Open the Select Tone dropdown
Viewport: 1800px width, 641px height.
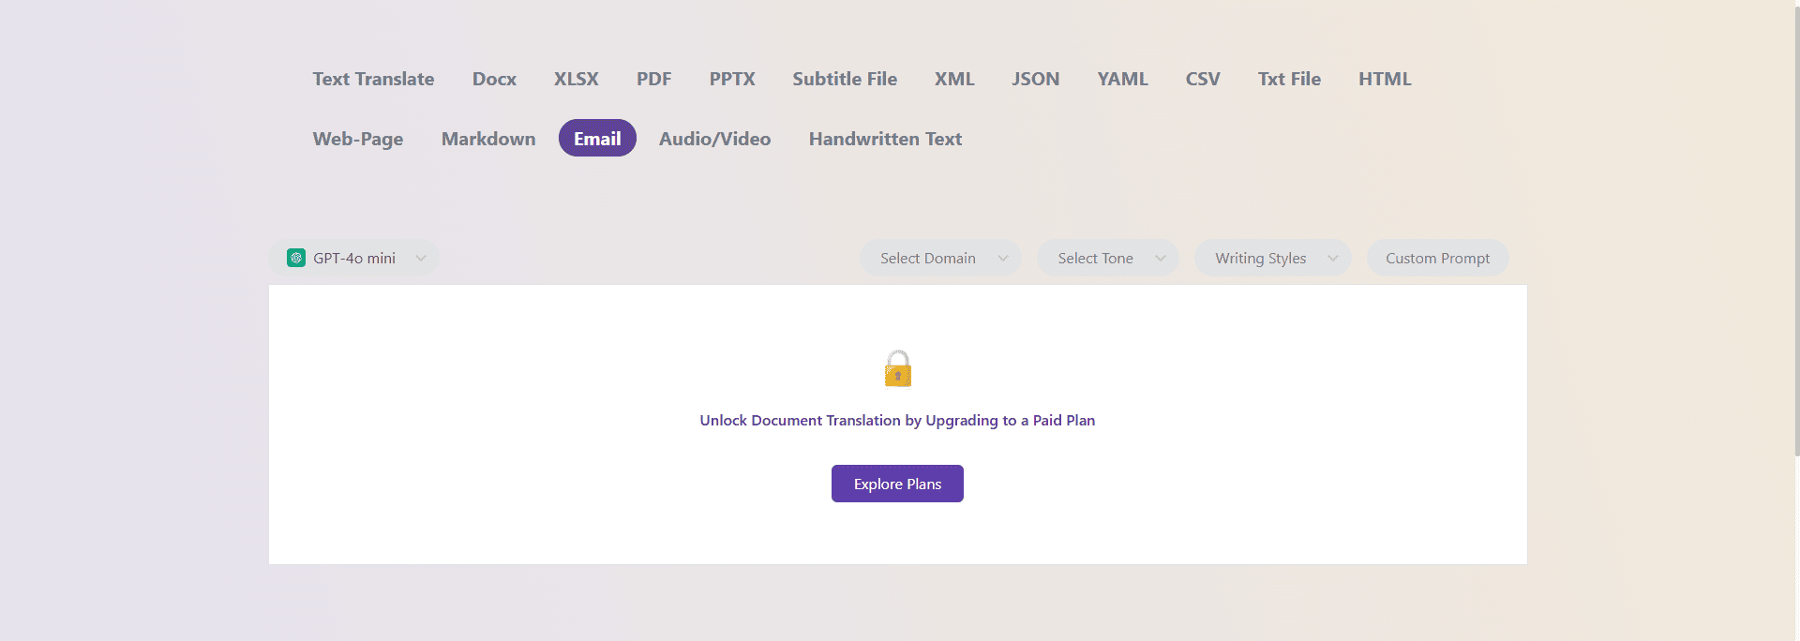pyautogui.click(x=1107, y=258)
